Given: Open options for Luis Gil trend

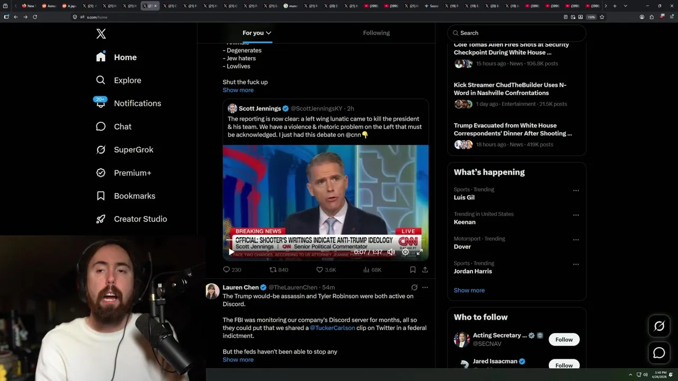Looking at the screenshot, I should click(576, 190).
